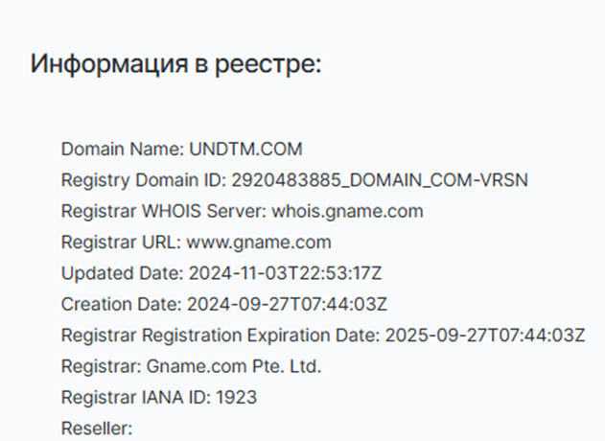Click the UNDTM.COM domain name value

246,150
